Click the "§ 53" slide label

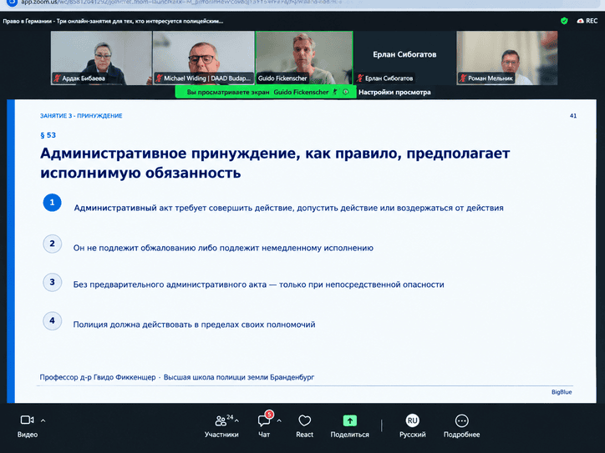(48, 135)
